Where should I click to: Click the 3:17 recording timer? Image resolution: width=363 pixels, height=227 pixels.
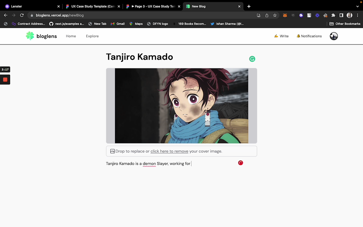point(5,69)
